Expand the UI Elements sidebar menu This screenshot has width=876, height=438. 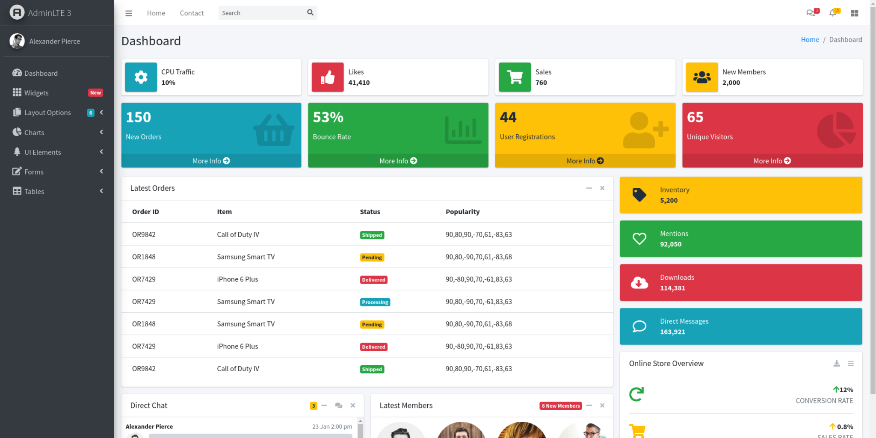pos(57,152)
